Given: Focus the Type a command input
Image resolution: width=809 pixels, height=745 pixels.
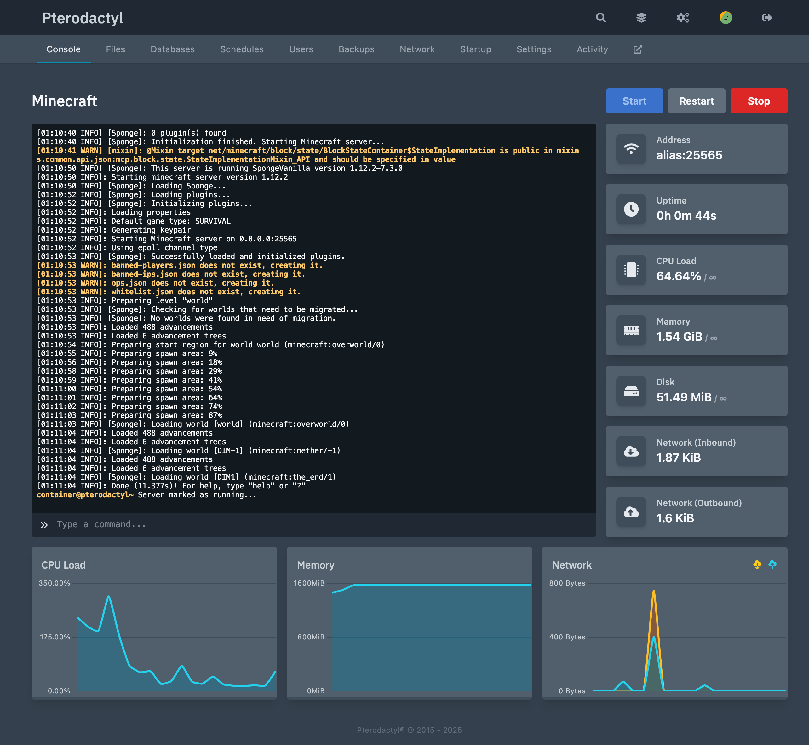Looking at the screenshot, I should pyautogui.click(x=313, y=524).
